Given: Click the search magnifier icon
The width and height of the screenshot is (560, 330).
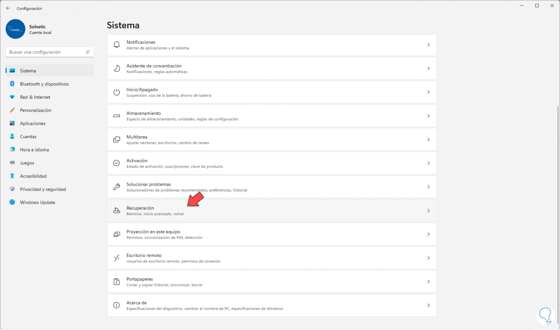Looking at the screenshot, I should [x=88, y=52].
